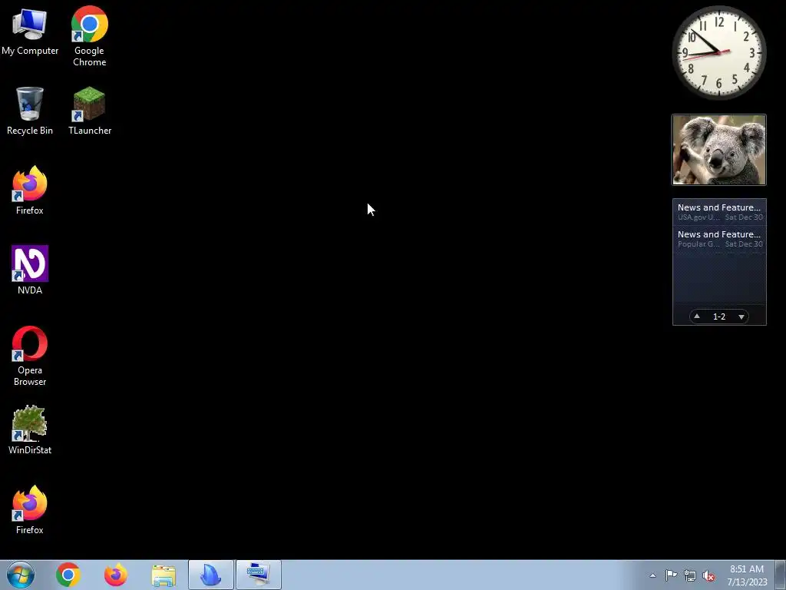Switch to the keyboard-and-monitor taskbar app
This screenshot has height=590, width=786.
258,575
